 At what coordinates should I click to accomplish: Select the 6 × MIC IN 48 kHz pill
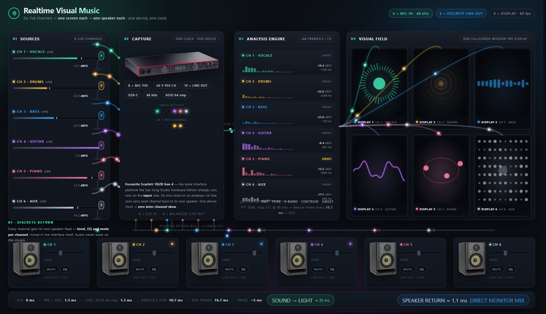[411, 13]
